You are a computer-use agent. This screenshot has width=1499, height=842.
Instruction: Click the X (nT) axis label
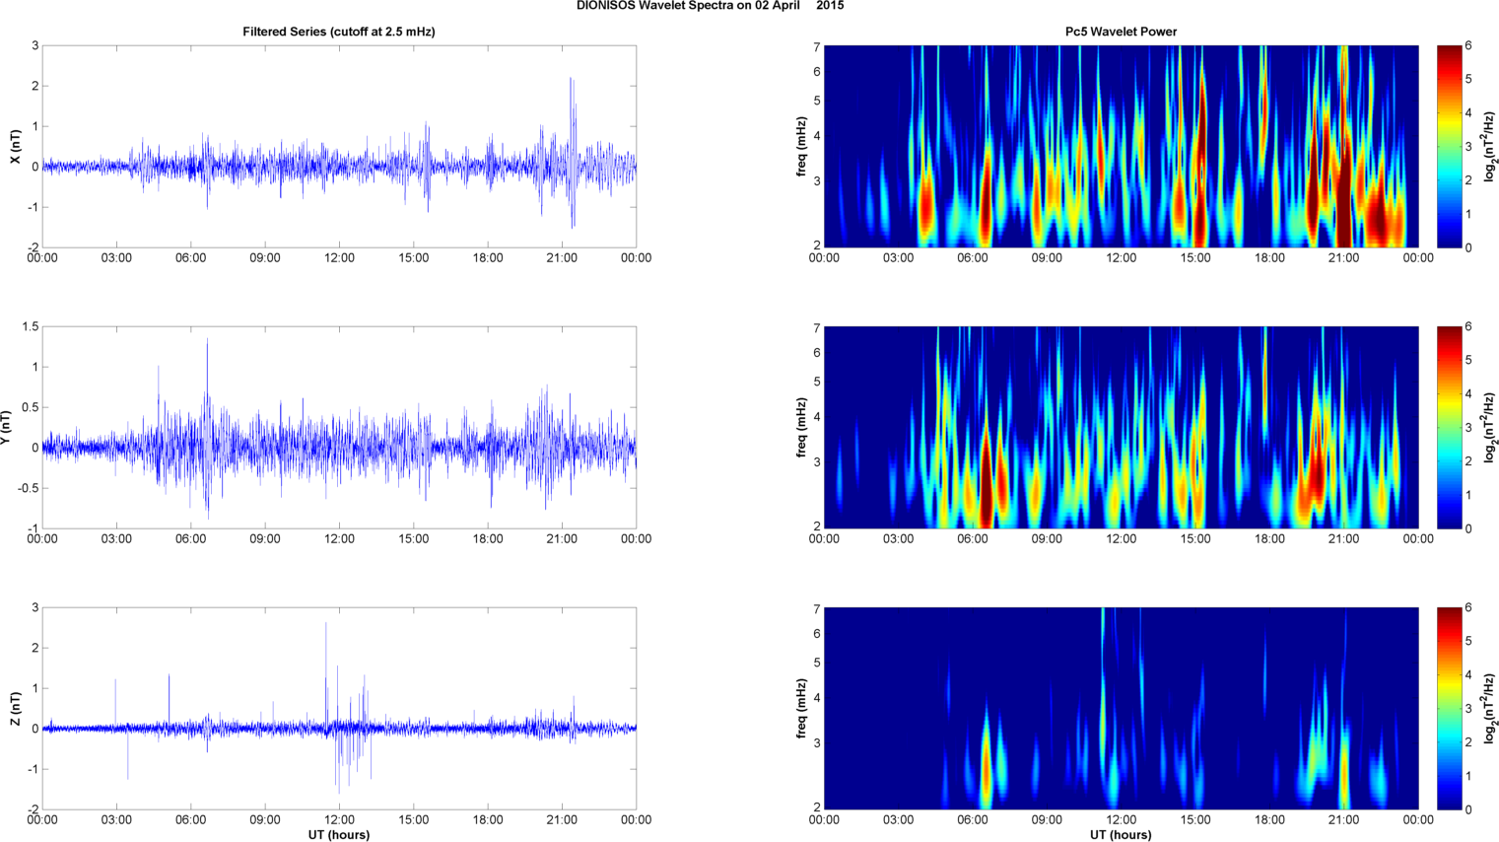click(15, 147)
